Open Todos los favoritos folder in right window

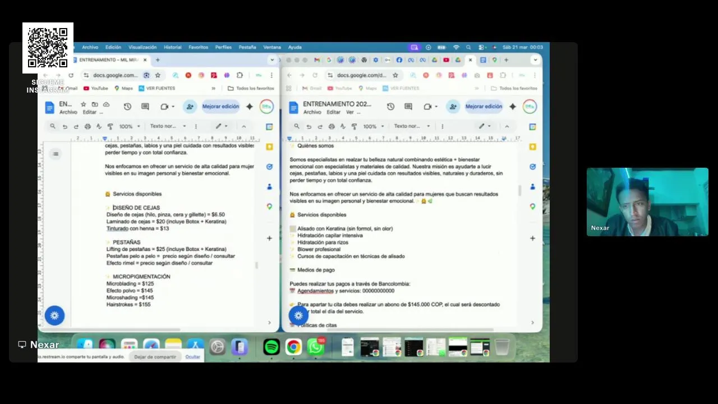tap(514, 88)
